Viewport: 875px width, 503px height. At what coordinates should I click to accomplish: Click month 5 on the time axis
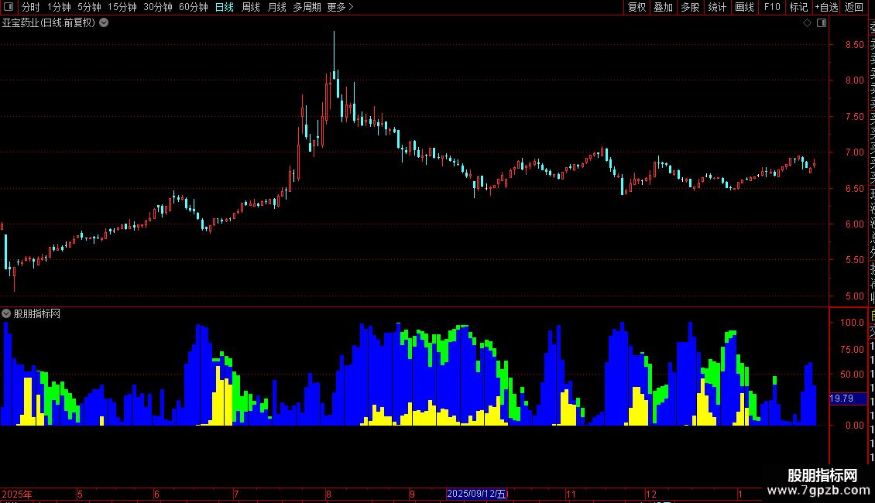tap(80, 494)
